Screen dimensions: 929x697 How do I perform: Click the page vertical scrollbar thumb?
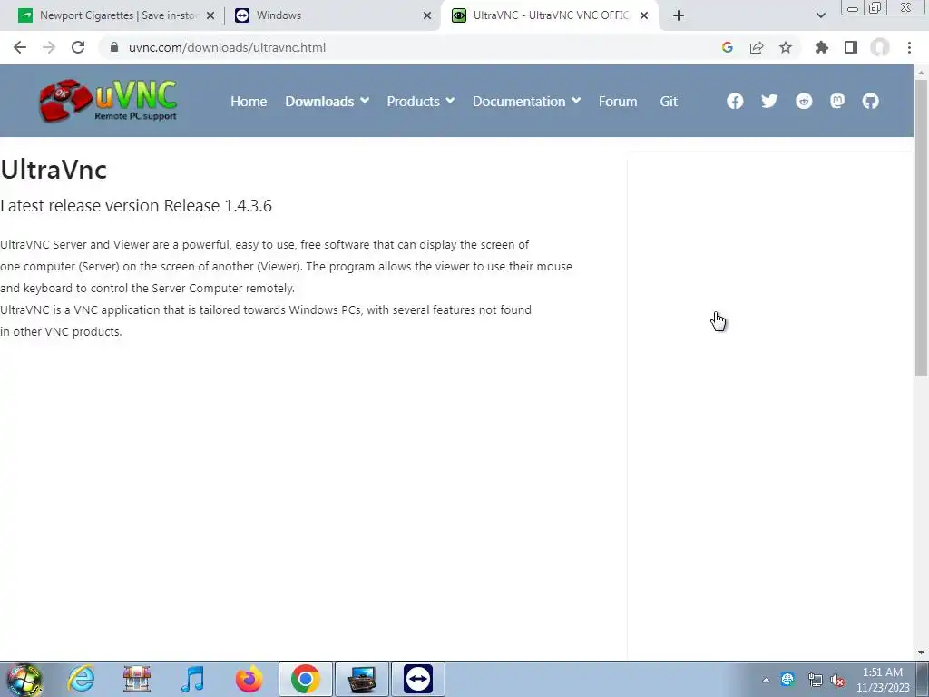921,227
